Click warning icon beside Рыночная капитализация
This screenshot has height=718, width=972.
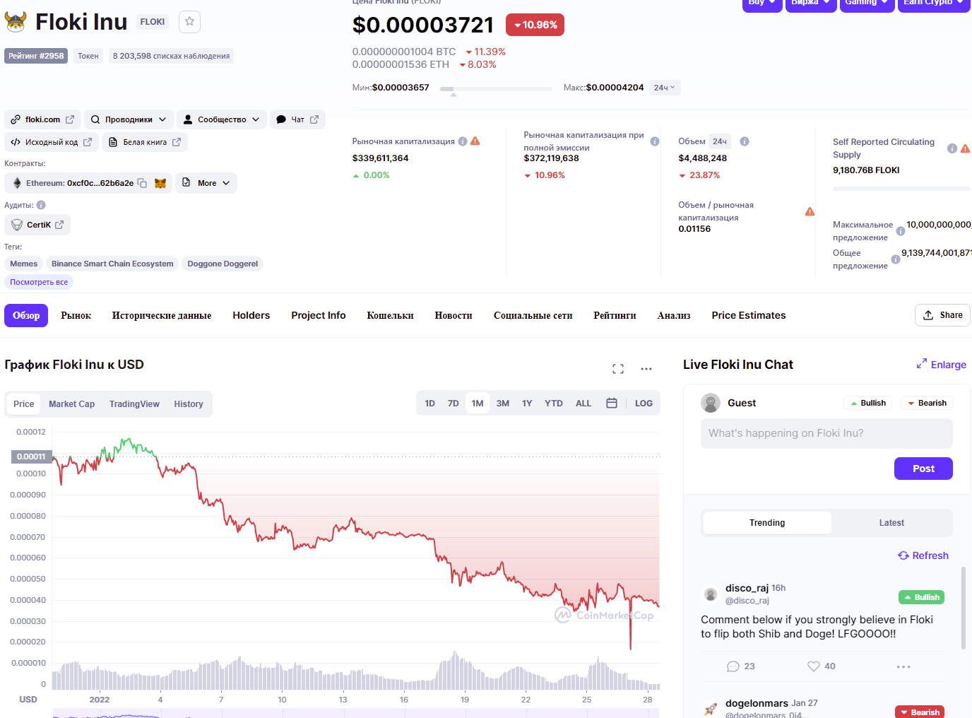coord(475,141)
